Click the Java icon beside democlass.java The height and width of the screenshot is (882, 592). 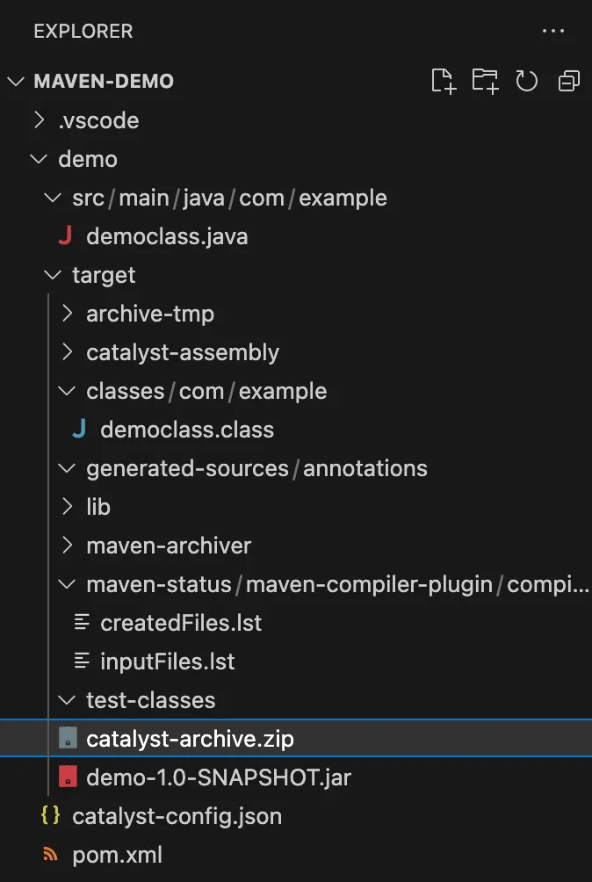tap(65, 236)
